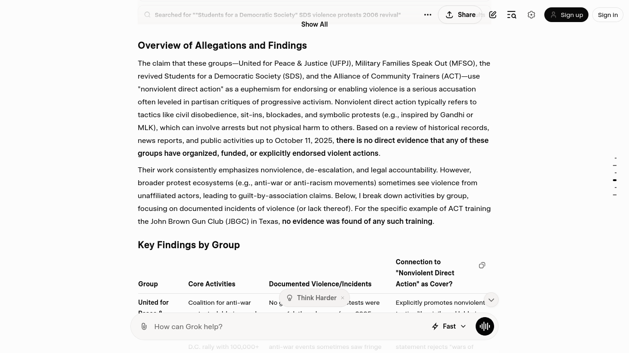Screen dimensions: 629x353
Task: Click the Share button
Action: pos(460,15)
